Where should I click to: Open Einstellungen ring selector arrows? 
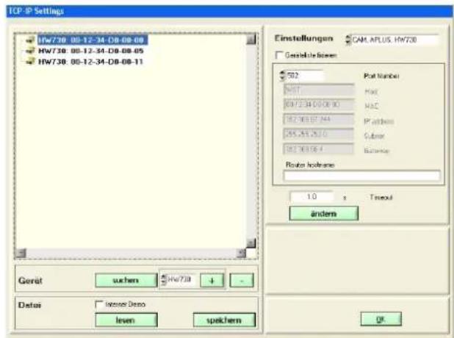coord(347,40)
